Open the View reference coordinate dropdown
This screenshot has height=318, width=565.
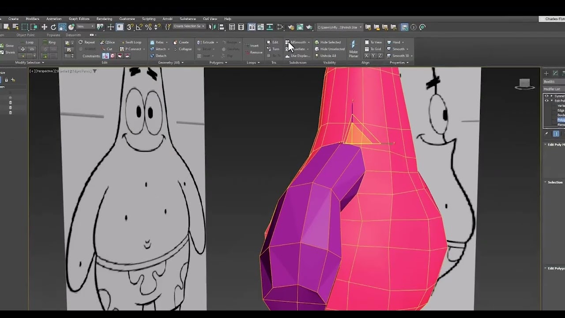coord(86,26)
